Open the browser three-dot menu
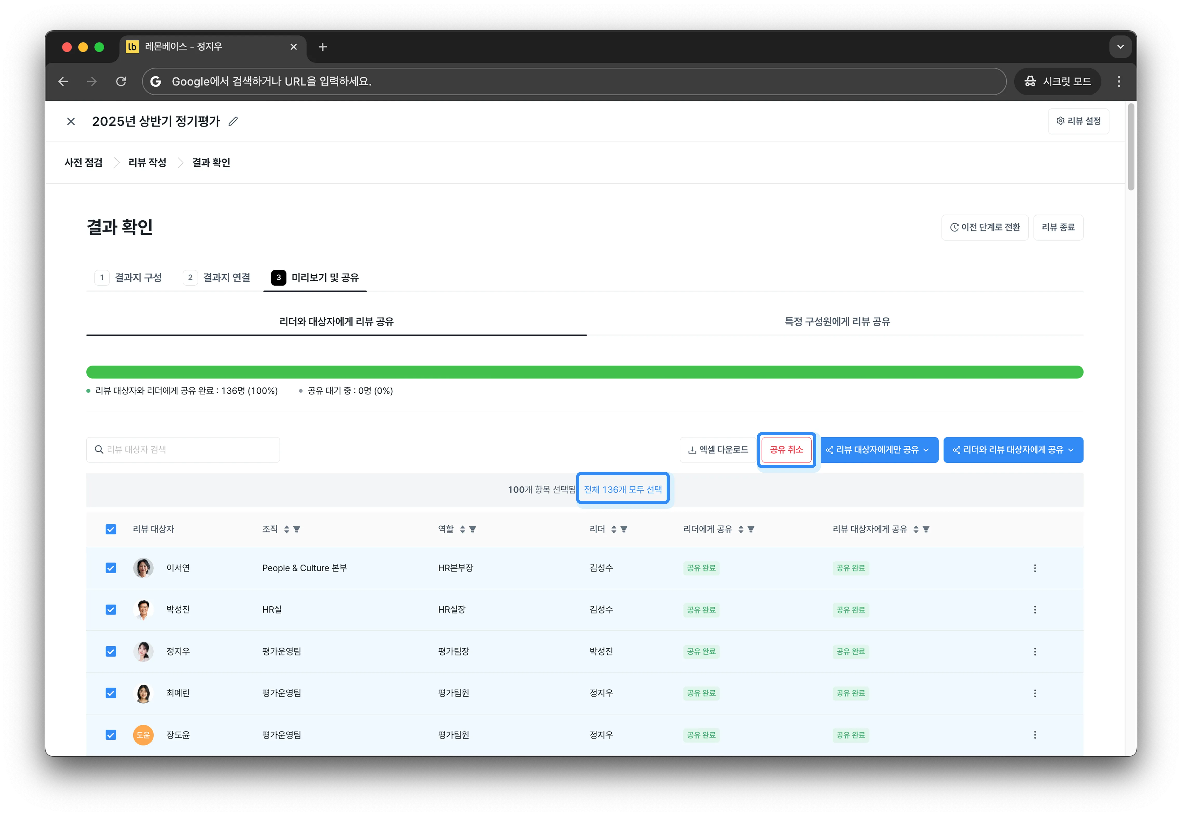Screen dimensions: 1182x816 coord(1119,81)
